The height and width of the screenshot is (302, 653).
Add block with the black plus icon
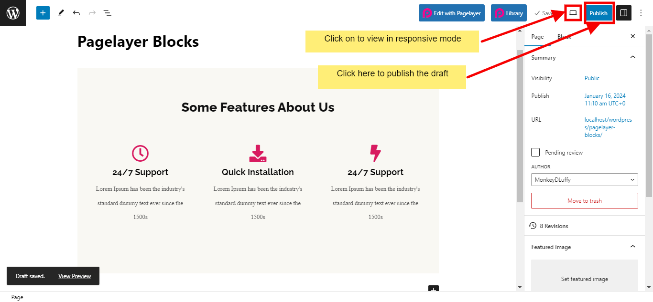pos(433,289)
